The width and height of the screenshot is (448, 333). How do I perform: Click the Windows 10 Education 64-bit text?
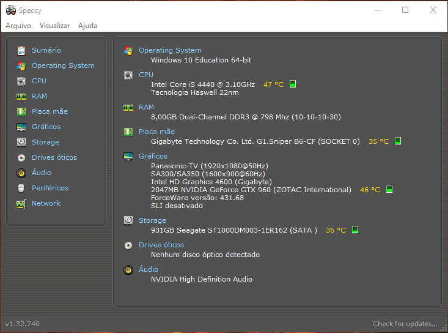click(201, 60)
